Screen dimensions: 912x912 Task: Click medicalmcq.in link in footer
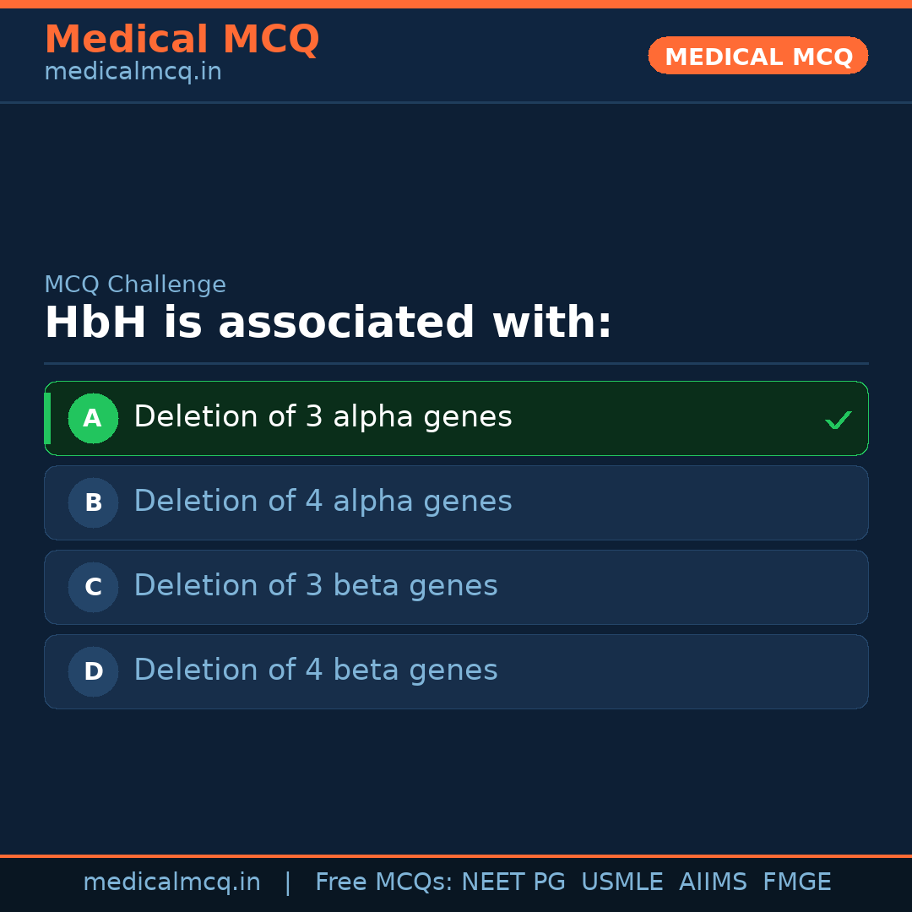(x=171, y=882)
